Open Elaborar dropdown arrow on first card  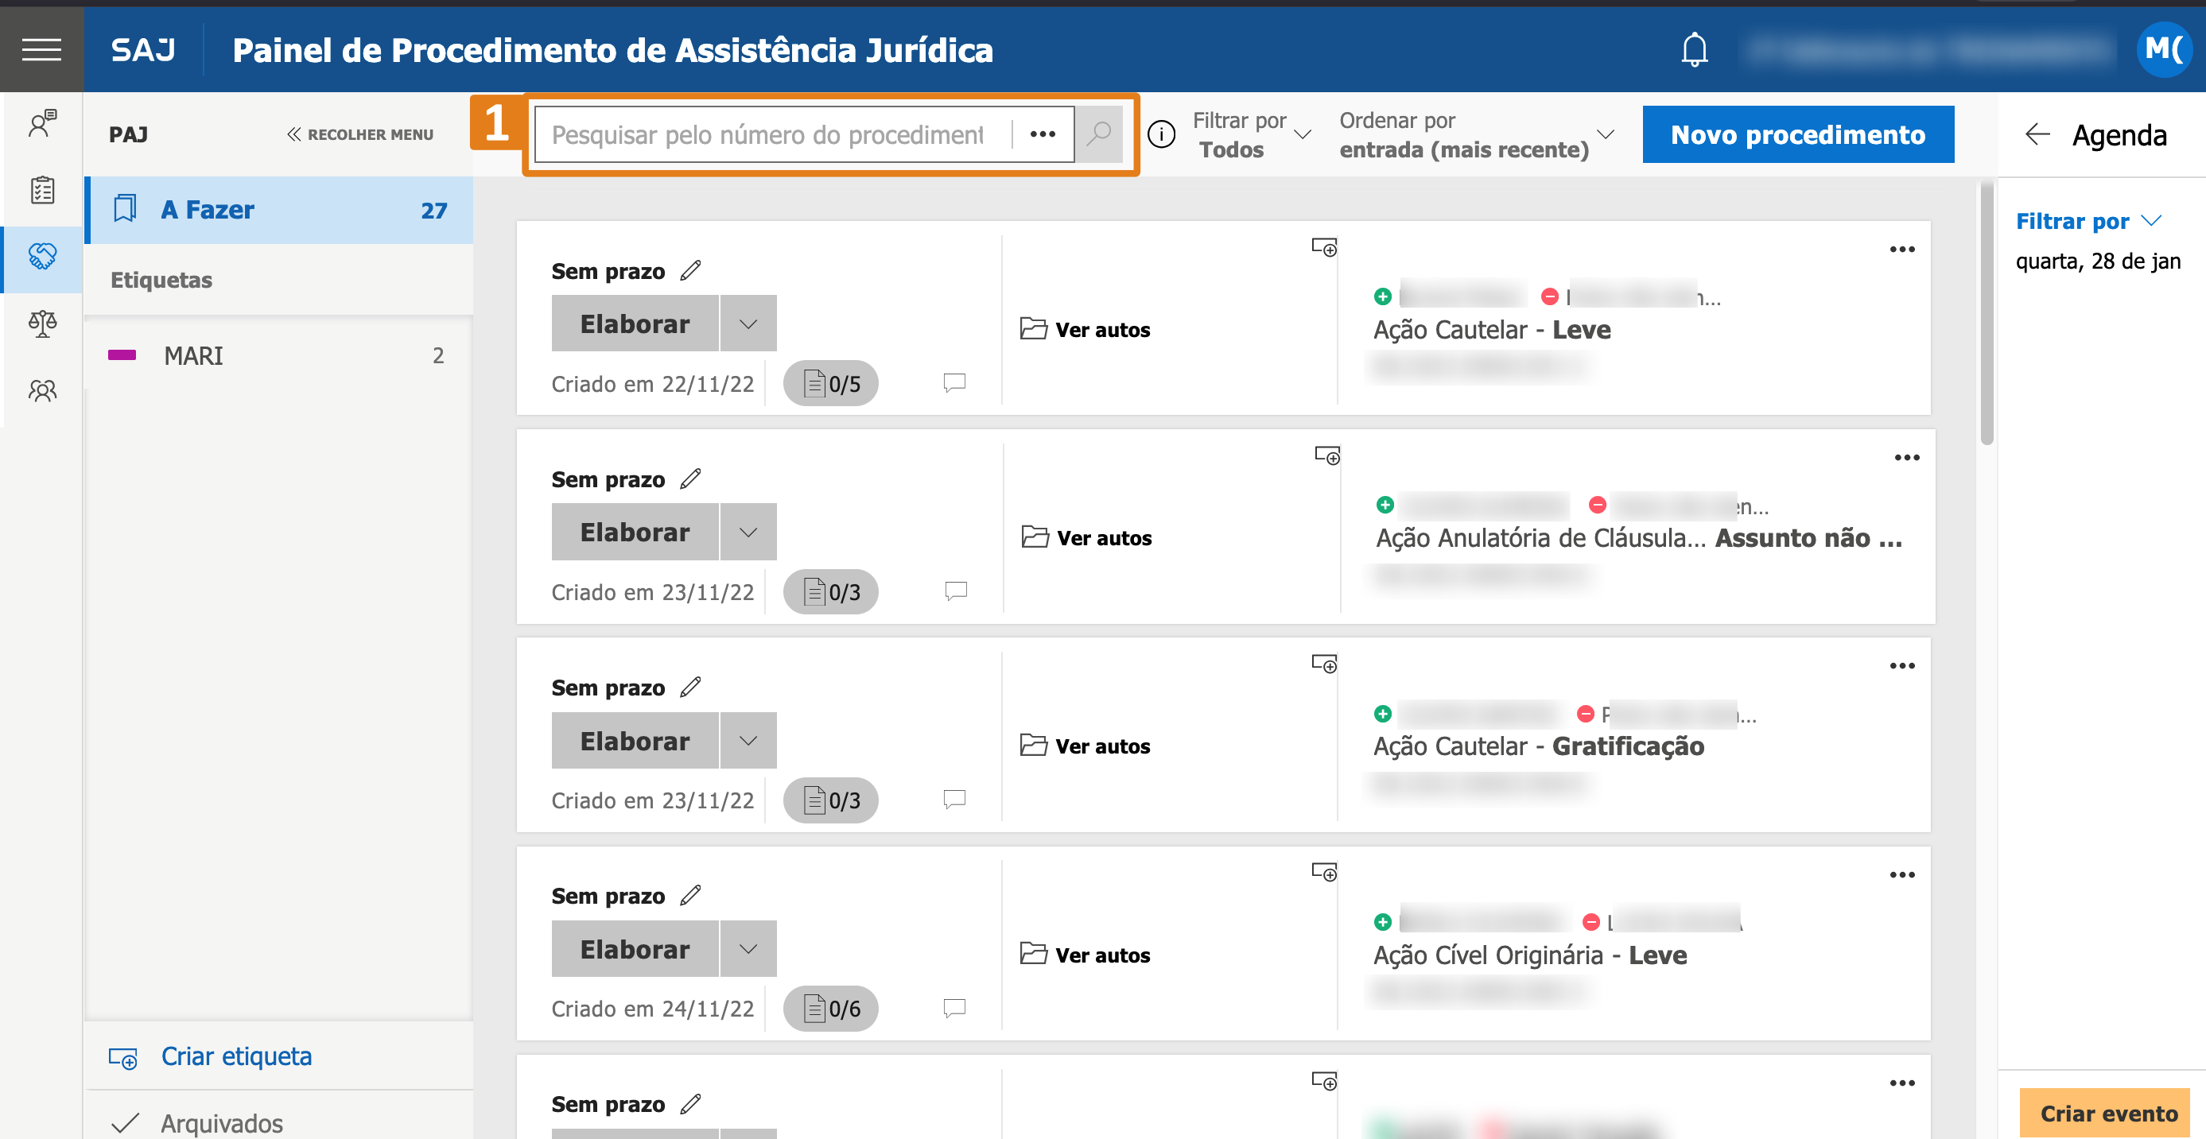748,323
